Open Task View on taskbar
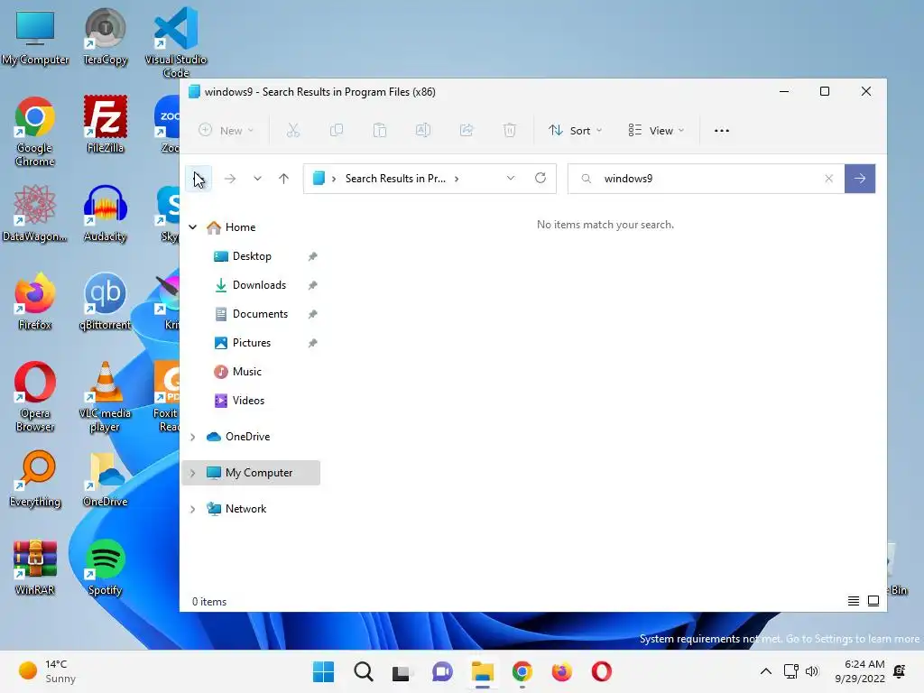 coord(402,671)
